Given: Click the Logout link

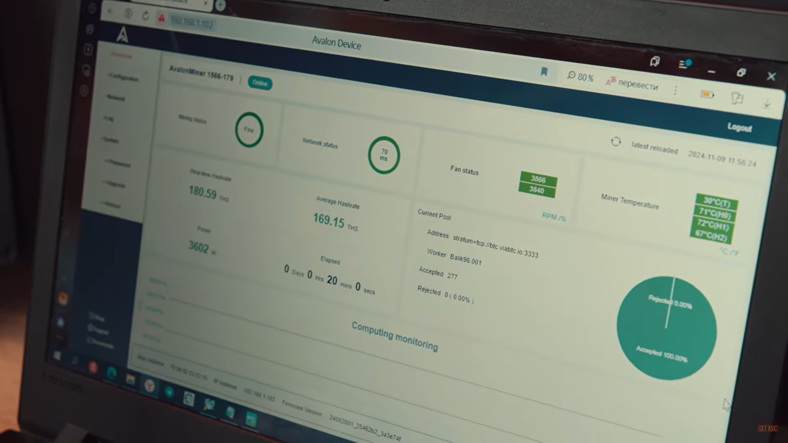Looking at the screenshot, I should click(740, 128).
